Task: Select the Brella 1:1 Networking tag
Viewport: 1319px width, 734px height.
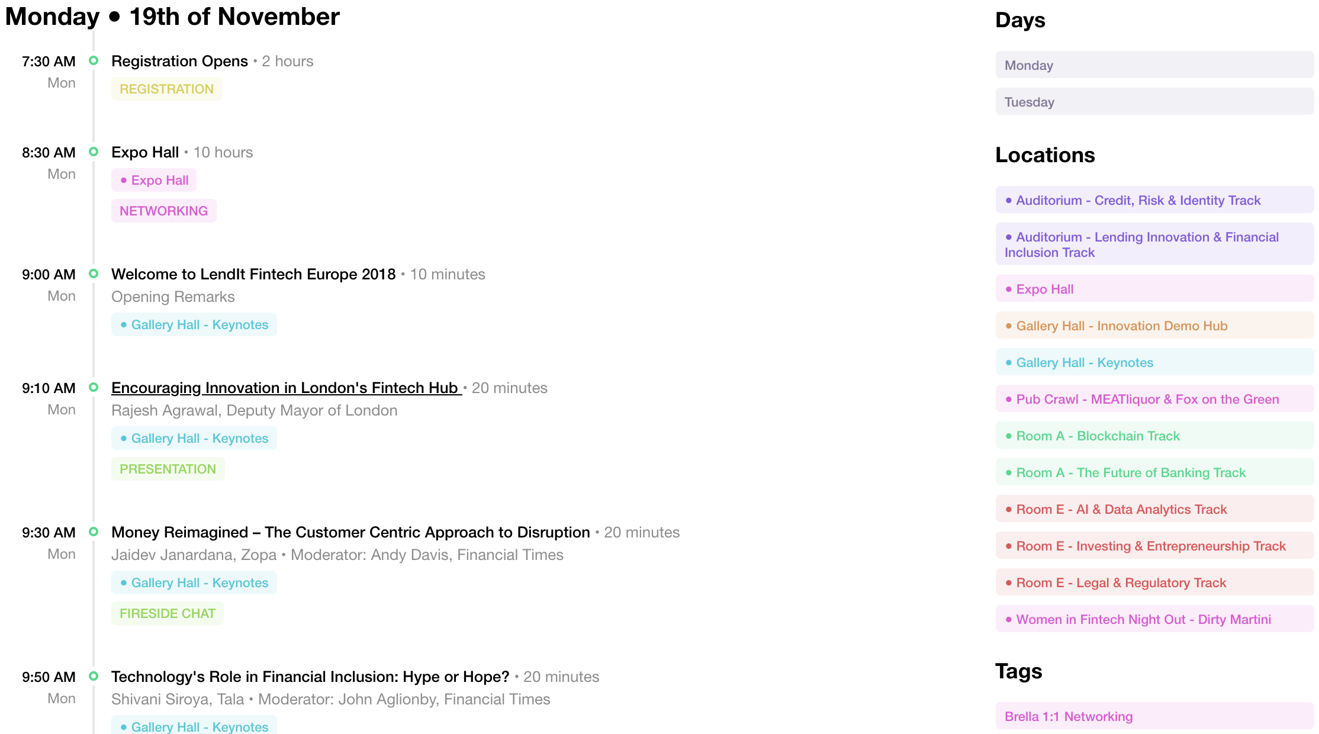Action: [x=1154, y=716]
